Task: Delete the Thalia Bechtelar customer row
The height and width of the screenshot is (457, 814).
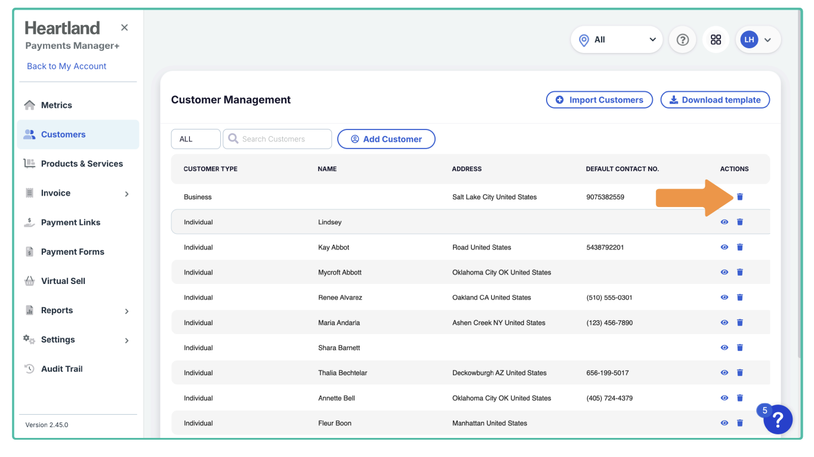Action: tap(739, 373)
